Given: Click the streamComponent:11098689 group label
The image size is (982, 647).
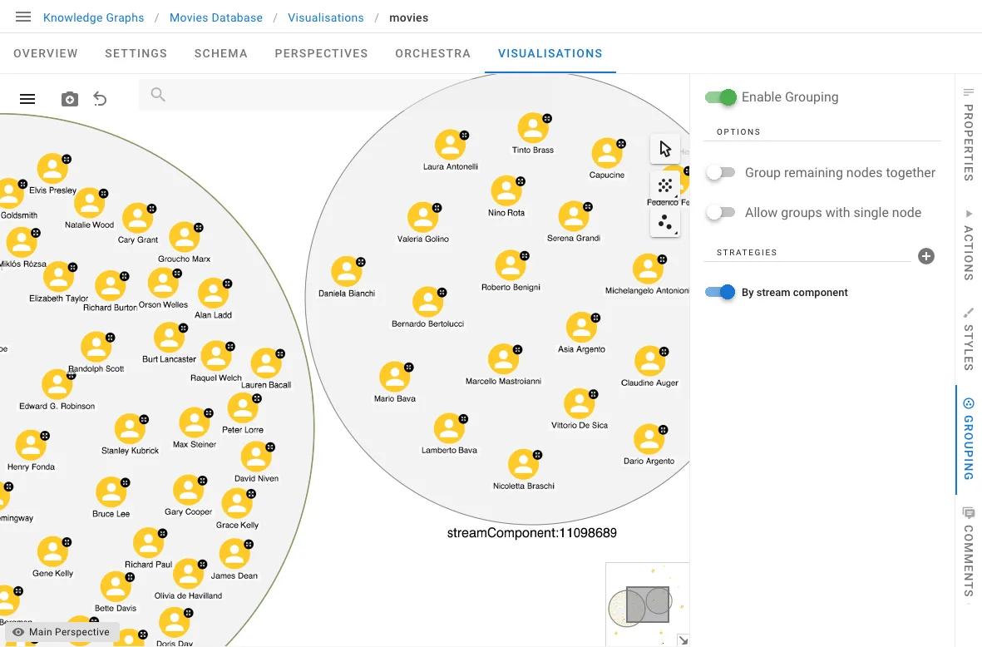Looking at the screenshot, I should 531,533.
